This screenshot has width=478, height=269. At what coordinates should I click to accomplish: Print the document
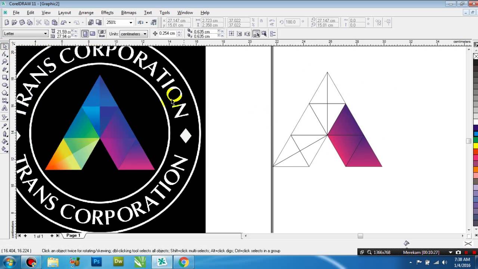[x=30, y=22]
